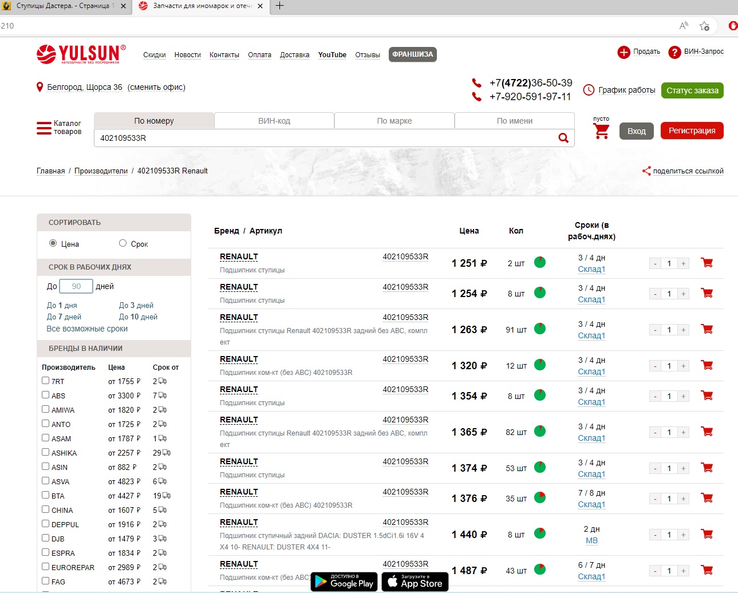The width and height of the screenshot is (738, 593).
Task: Click the days limit input showing 90
Action: coord(76,286)
